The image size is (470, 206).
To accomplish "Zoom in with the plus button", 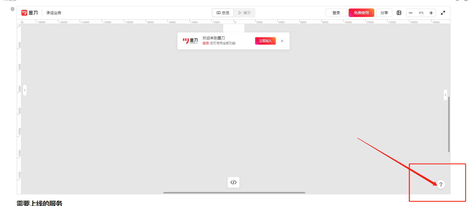I will 431,13.
